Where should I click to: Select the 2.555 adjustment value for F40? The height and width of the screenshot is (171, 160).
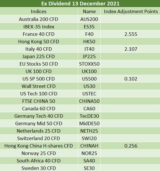pos(131,34)
